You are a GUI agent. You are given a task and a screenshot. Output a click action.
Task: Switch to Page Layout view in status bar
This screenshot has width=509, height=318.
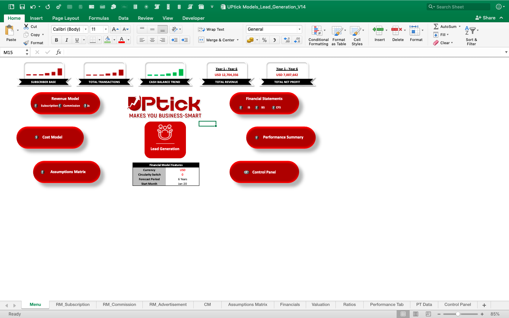coord(416,314)
